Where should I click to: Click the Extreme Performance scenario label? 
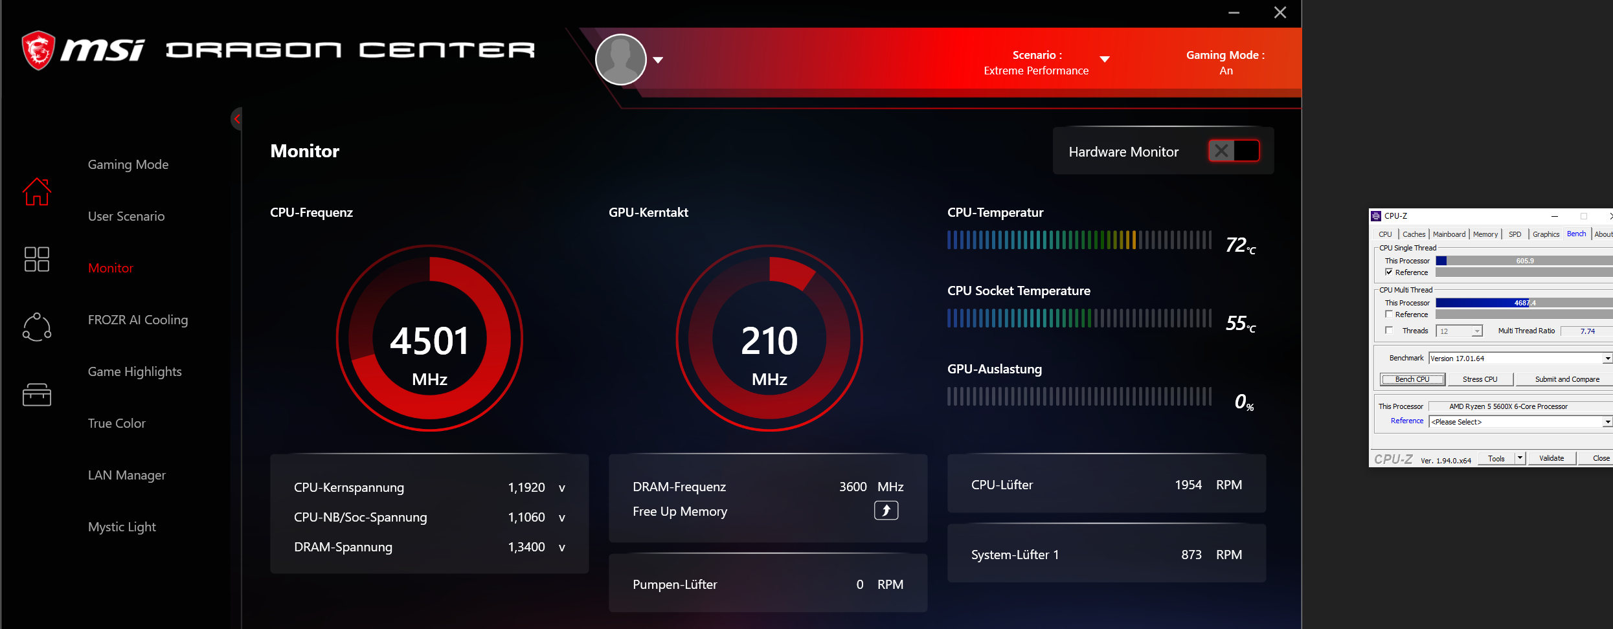tap(1036, 71)
